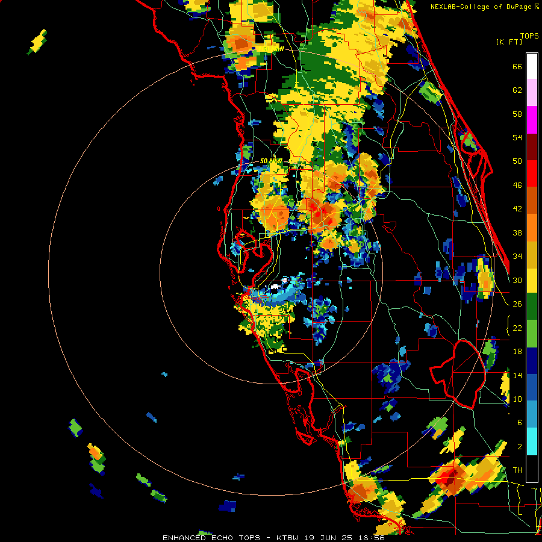Click the 42 legend value
The width and height of the screenshot is (542, 542).
coord(517,209)
